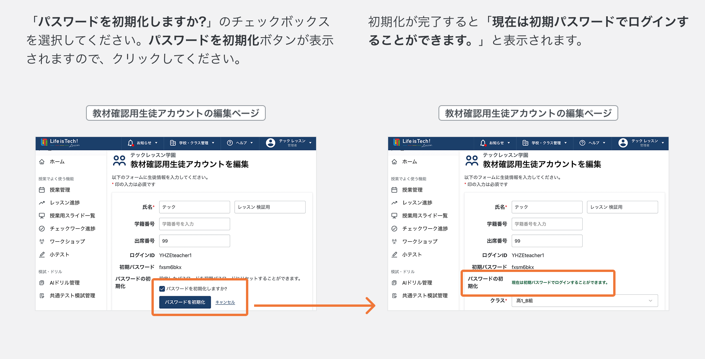Screen dimensions: 705x359
Task: Click 生徒 people icon beside right page title
Action: [x=472, y=161]
